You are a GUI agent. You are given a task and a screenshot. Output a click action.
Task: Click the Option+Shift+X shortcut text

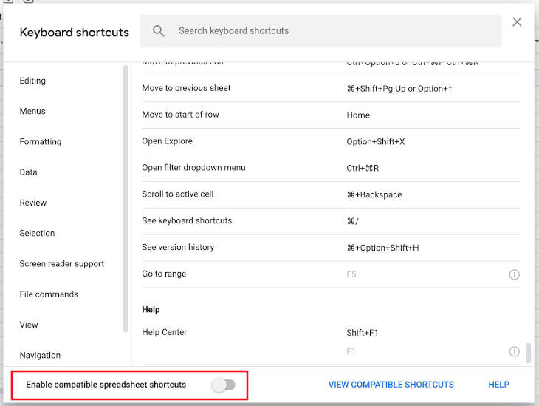click(x=375, y=141)
